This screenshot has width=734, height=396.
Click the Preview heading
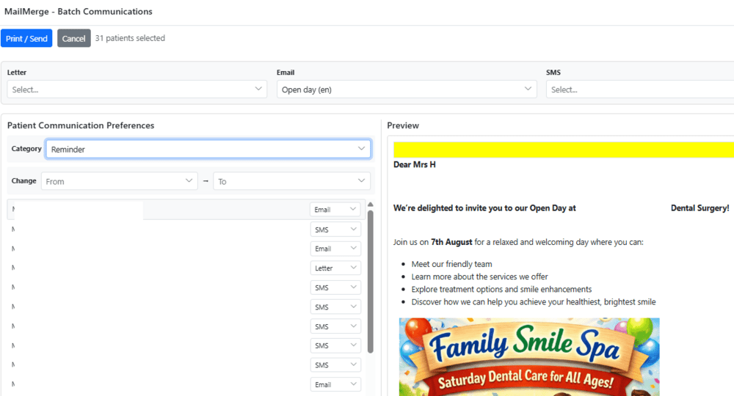[x=403, y=125]
